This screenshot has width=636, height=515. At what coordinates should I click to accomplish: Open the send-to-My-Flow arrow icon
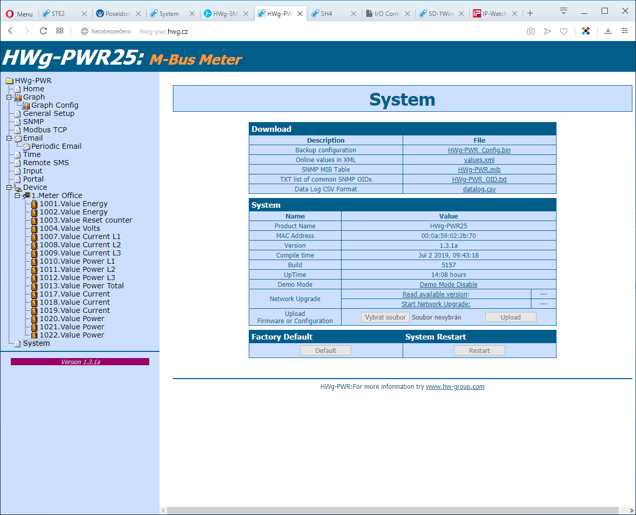click(547, 31)
